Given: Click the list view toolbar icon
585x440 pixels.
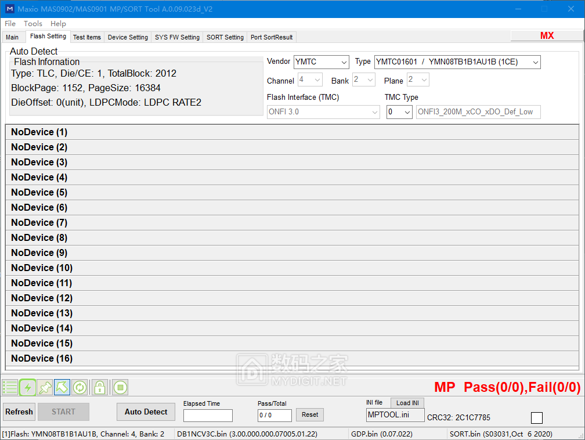Looking at the screenshot, I should coord(10,387).
